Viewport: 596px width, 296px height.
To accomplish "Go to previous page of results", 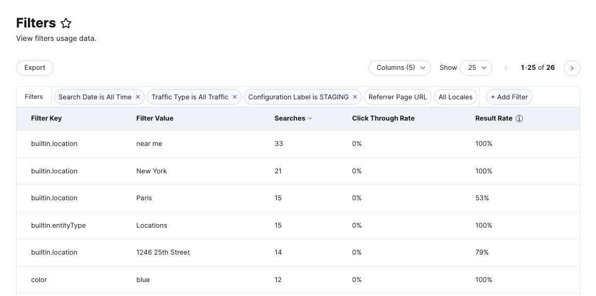I will (506, 68).
